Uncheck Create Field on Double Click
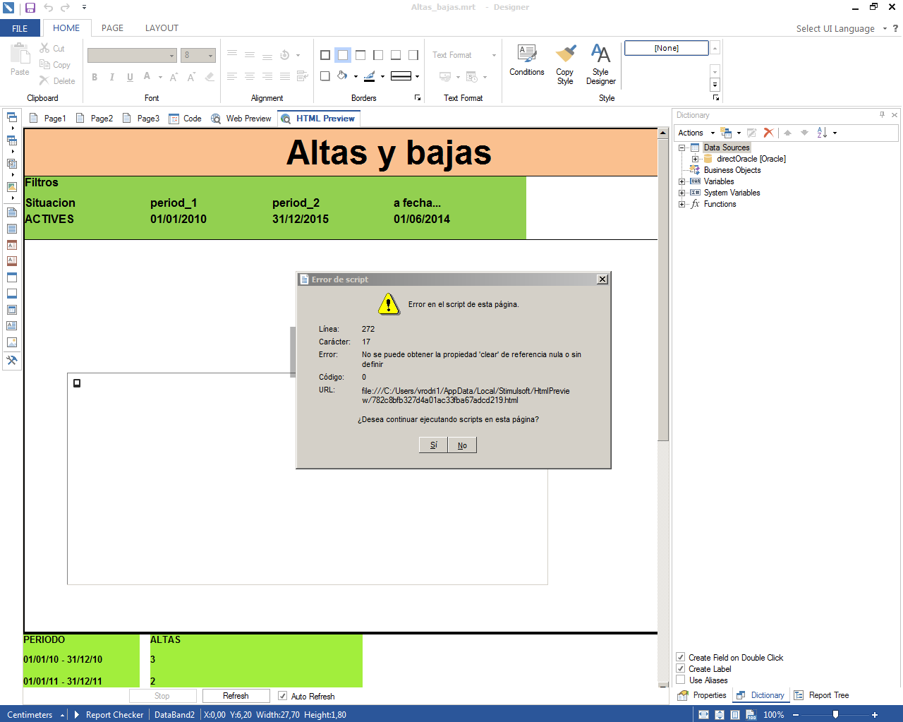This screenshot has height=722, width=903. coord(681,657)
